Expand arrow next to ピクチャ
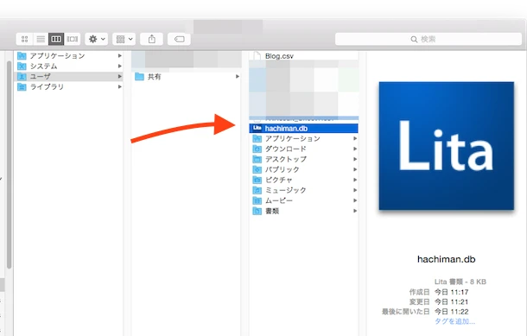The height and width of the screenshot is (336, 527). [355, 181]
